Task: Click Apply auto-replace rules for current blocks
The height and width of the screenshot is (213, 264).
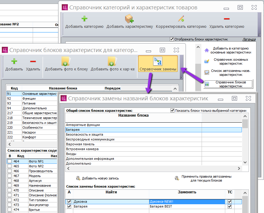Action: click(x=206, y=178)
